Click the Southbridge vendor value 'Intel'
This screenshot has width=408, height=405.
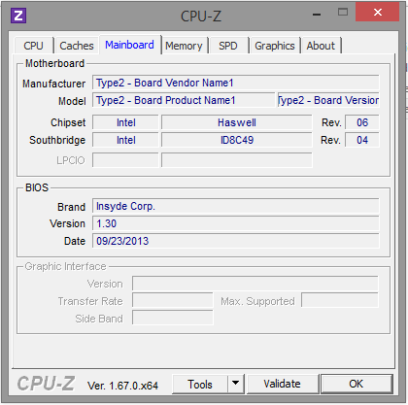coord(125,140)
